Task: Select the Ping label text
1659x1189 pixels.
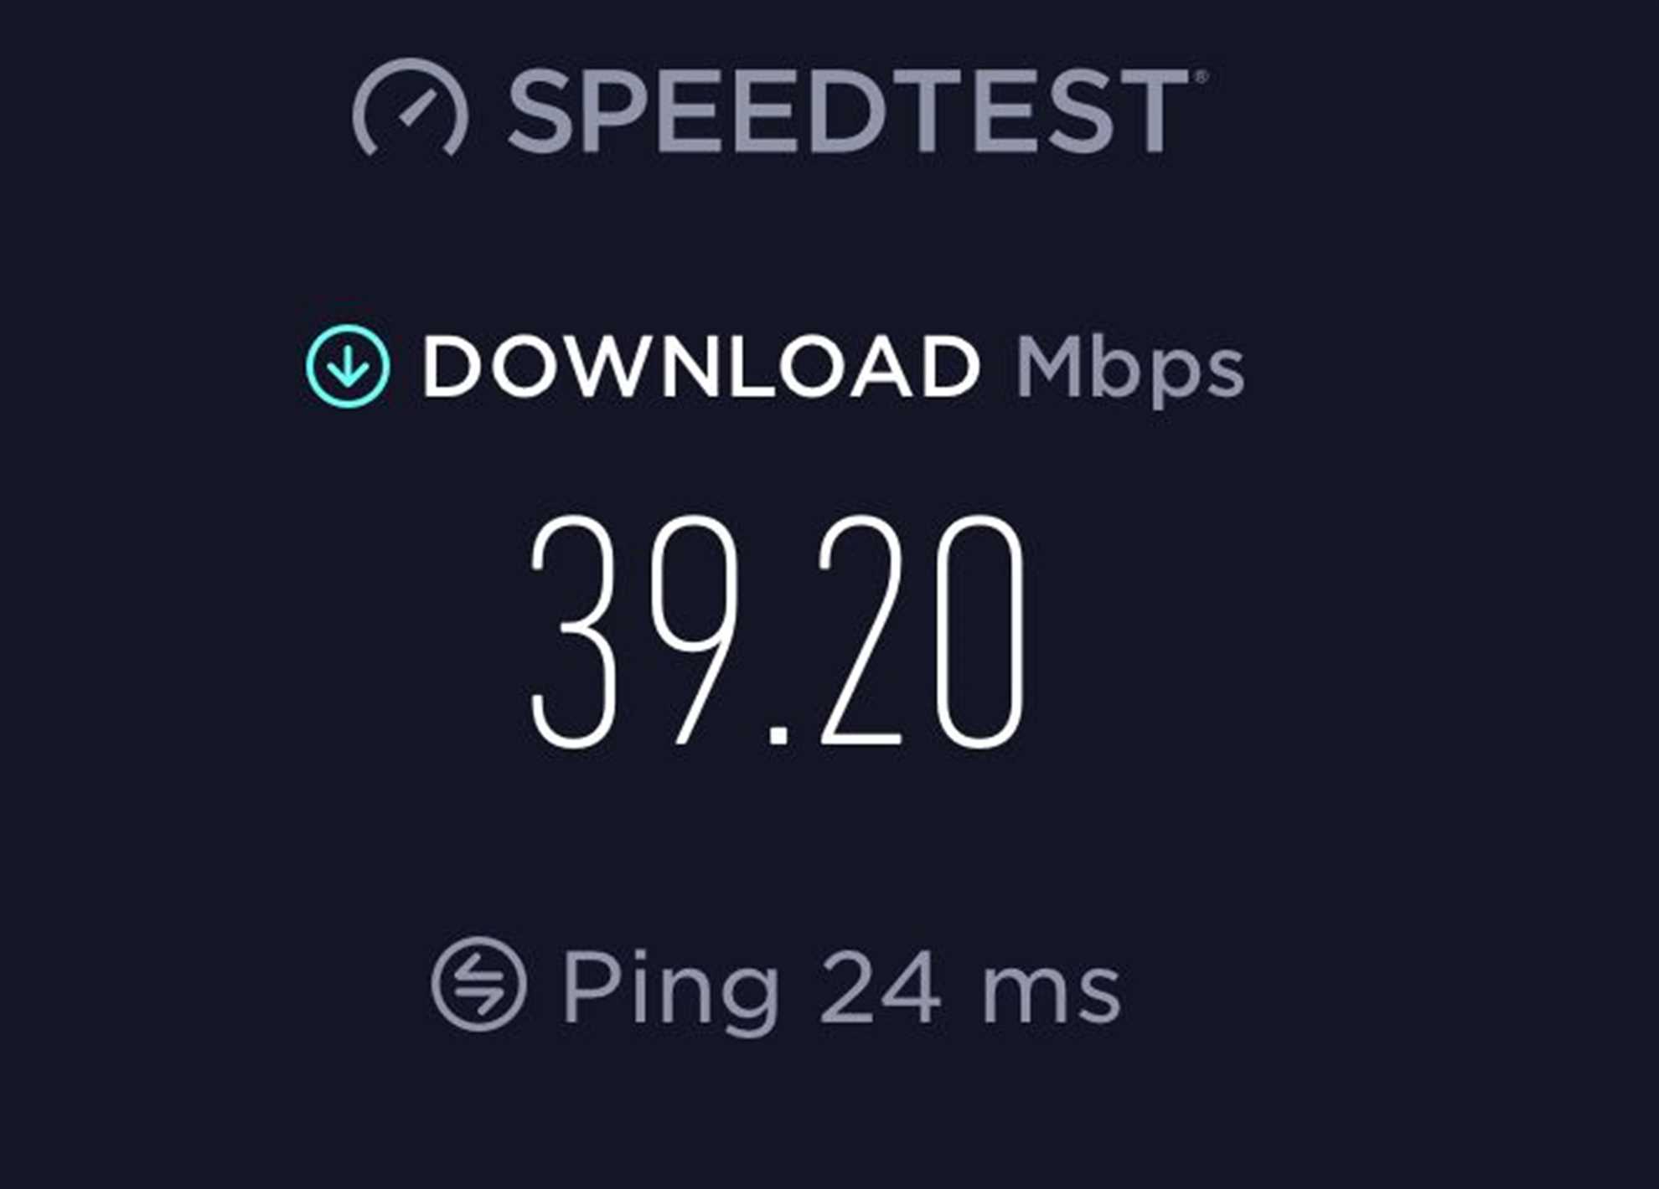Action: click(x=670, y=991)
